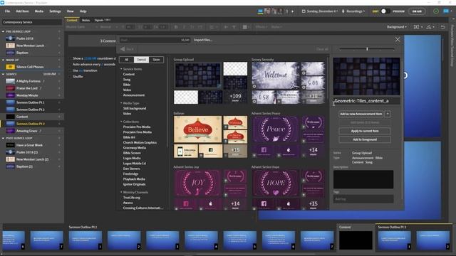Screen dimensions: 456x256
Task: Select Silence Cell Phones item icon
Action: pos(10,67)
